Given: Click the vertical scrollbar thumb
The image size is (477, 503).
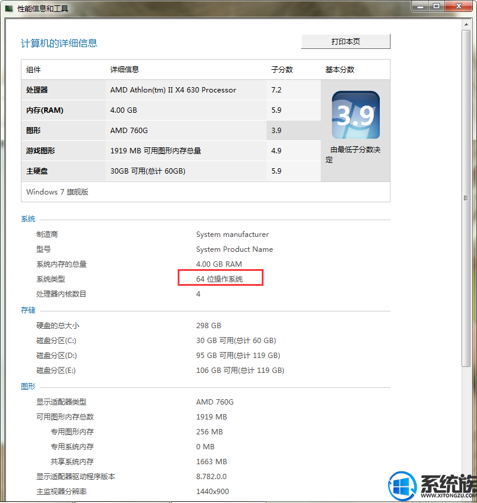Looking at the screenshot, I should coord(466,198).
